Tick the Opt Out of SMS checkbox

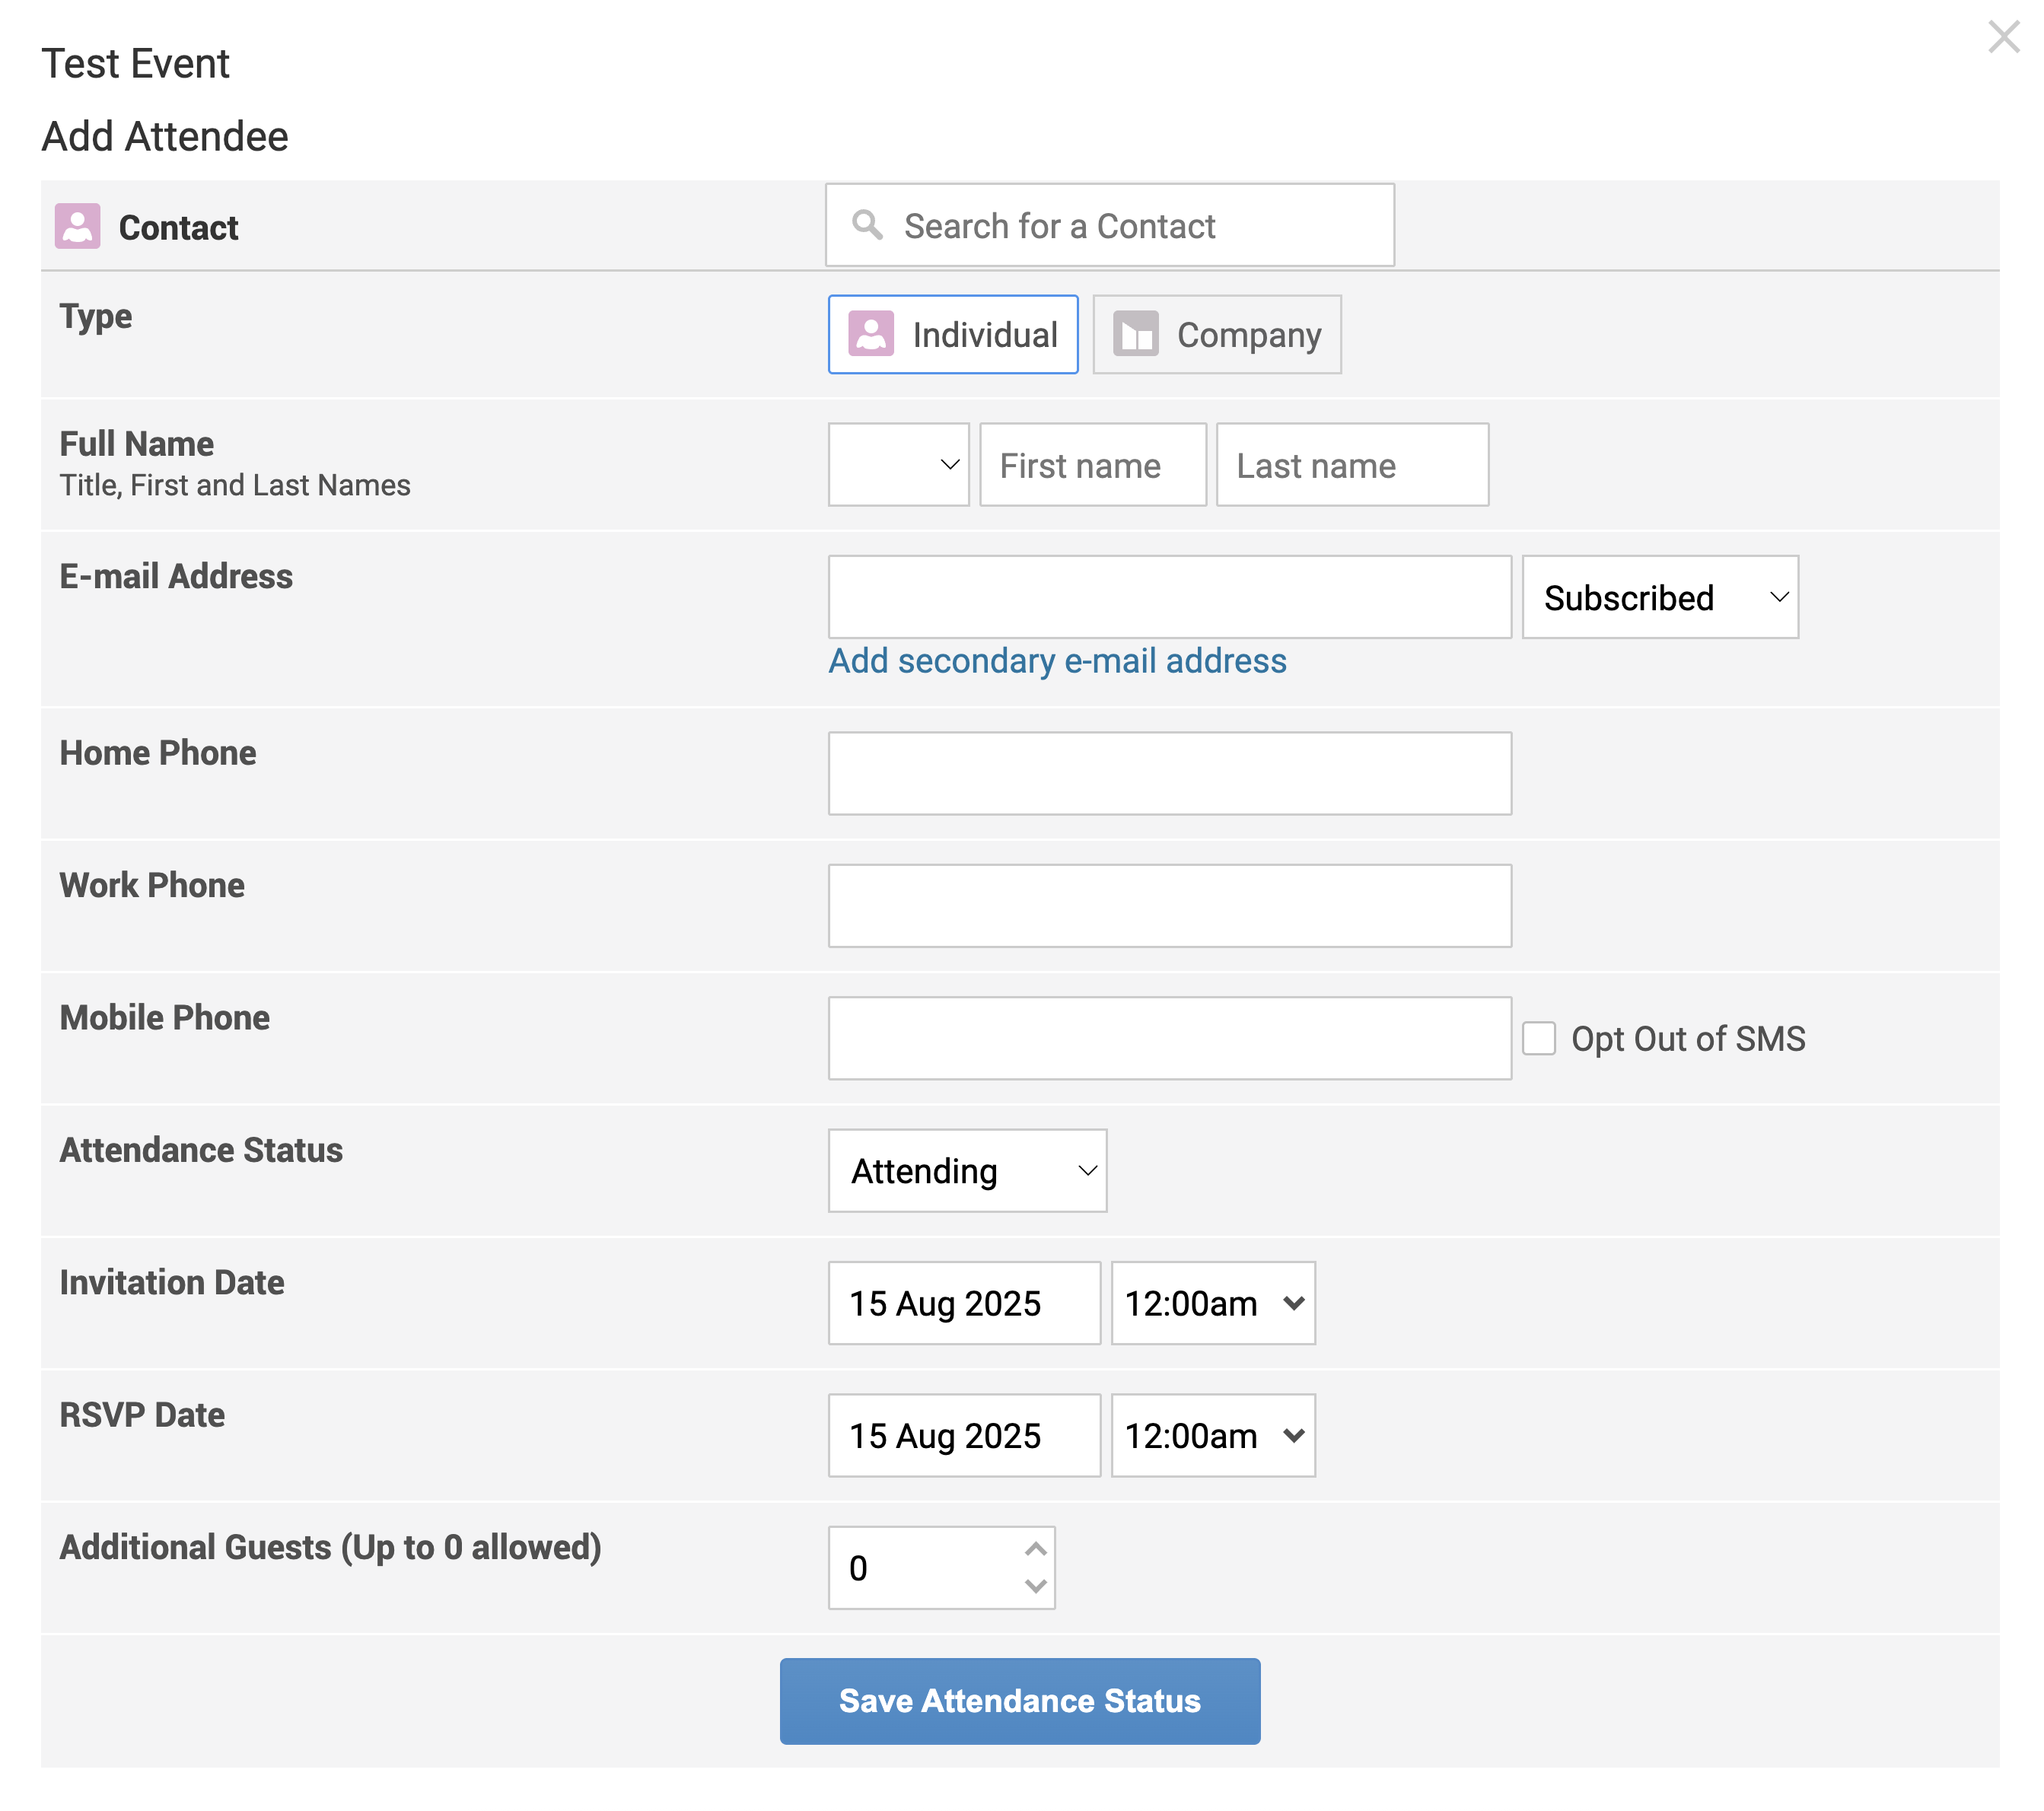tap(1539, 1038)
